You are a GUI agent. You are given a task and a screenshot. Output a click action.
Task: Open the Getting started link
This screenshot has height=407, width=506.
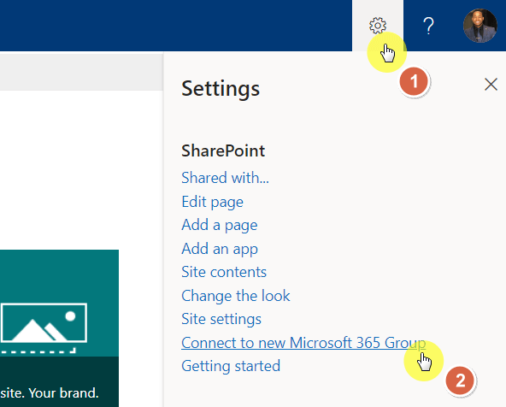(x=231, y=366)
